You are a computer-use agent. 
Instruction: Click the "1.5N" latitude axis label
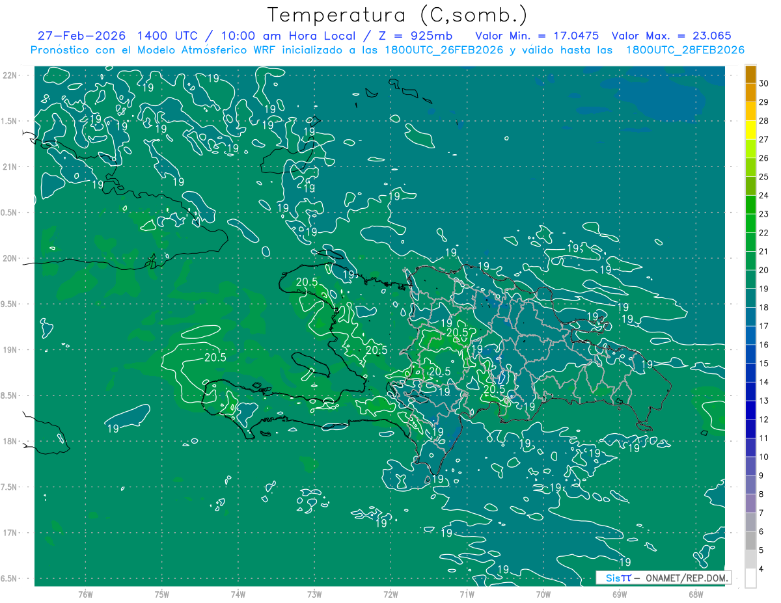[10, 121]
